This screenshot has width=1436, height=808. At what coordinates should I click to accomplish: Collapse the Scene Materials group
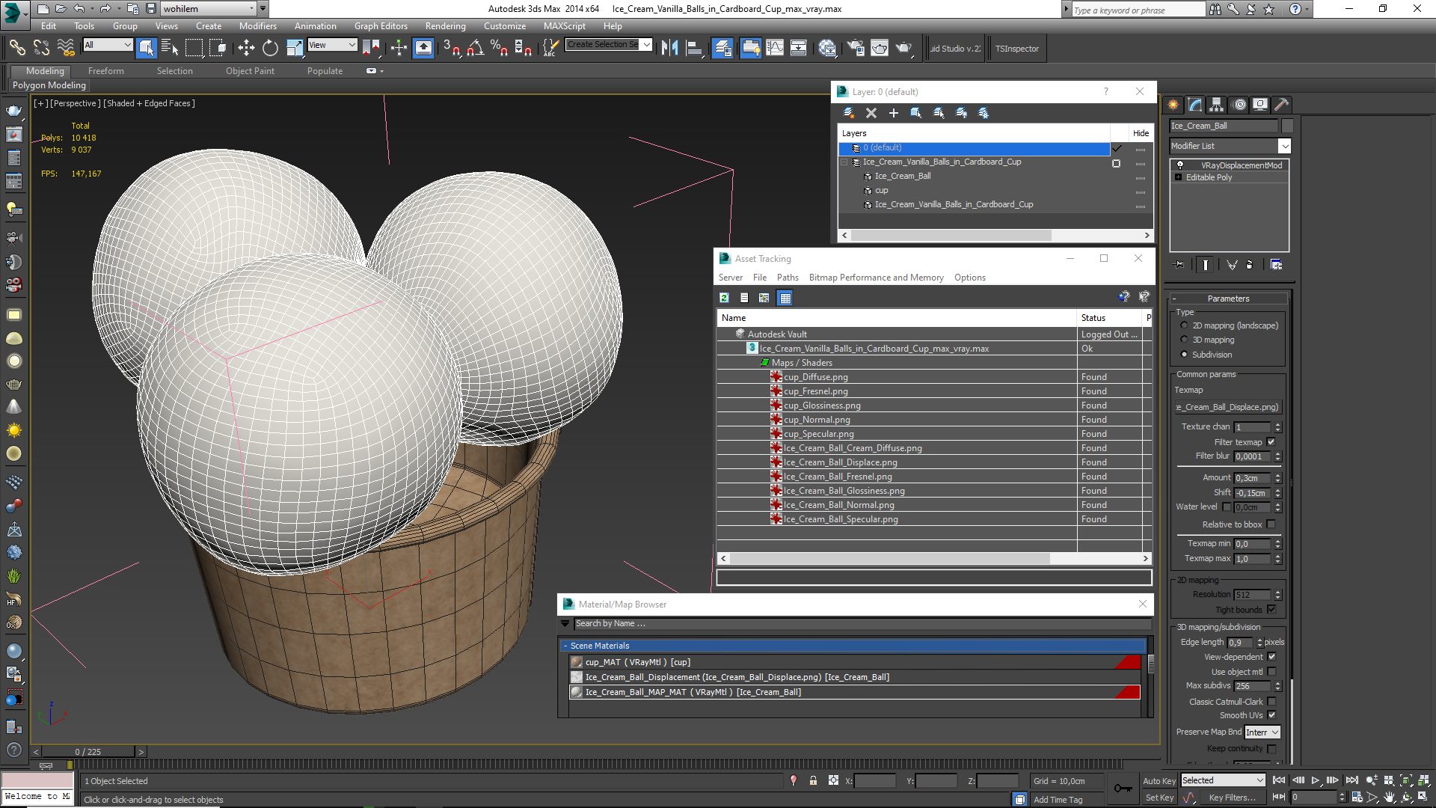coord(565,646)
